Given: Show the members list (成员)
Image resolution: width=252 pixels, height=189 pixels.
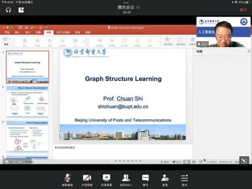Looking at the screenshot, I should (126, 180).
